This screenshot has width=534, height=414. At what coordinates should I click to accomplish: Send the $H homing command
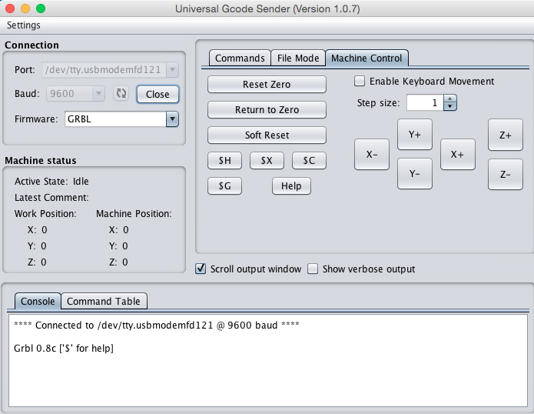[225, 160]
